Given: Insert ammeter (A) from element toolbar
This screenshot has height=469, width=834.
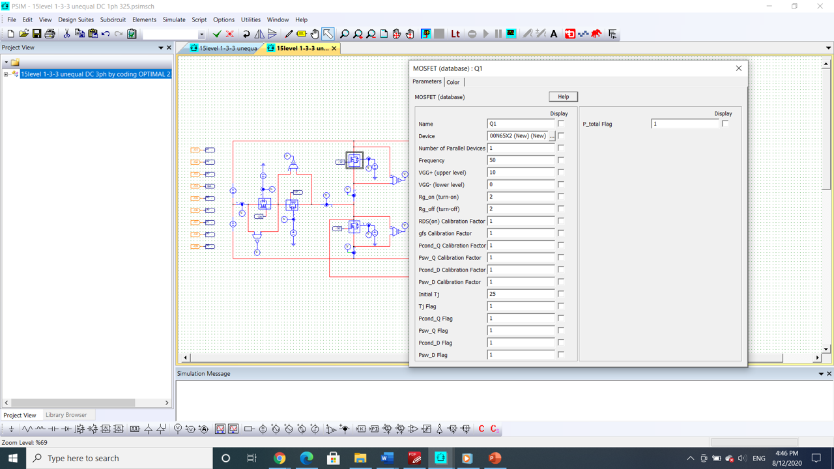Looking at the screenshot, I should point(204,429).
